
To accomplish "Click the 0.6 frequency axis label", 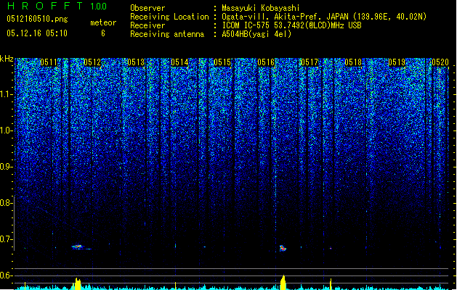I will click(x=6, y=275).
